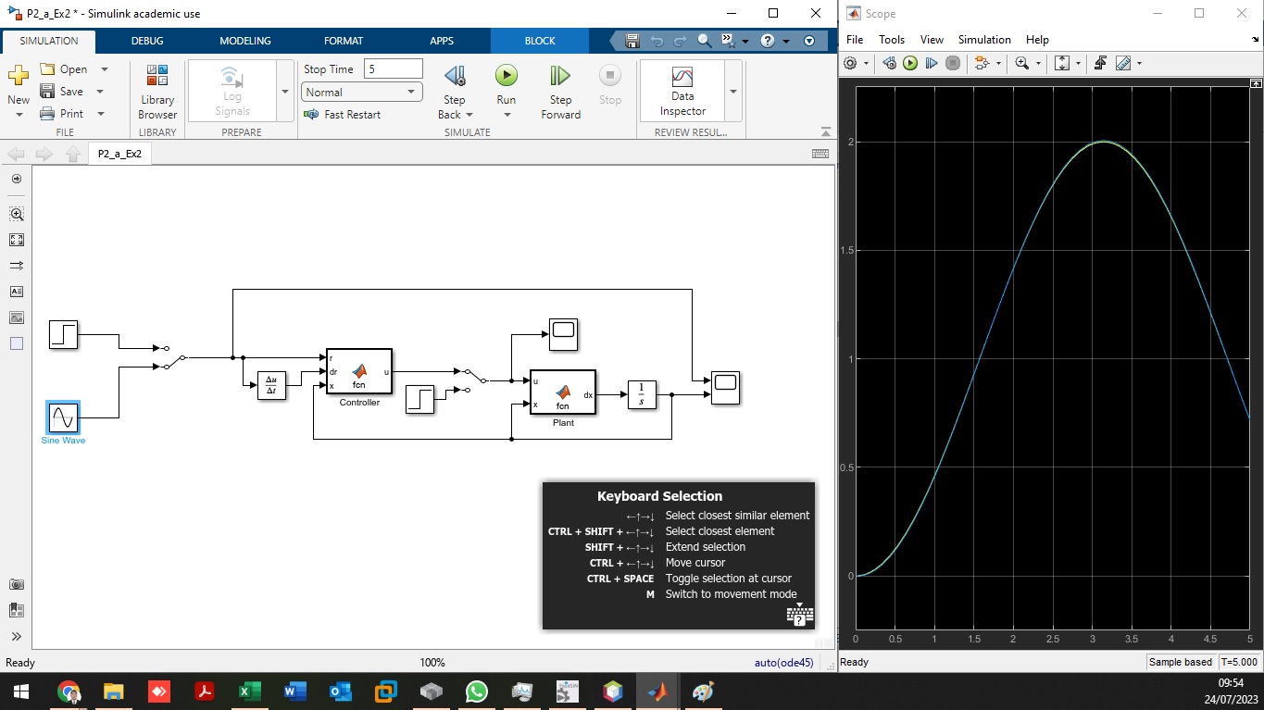
Task: Open the Scope Tools menu
Action: (891, 40)
